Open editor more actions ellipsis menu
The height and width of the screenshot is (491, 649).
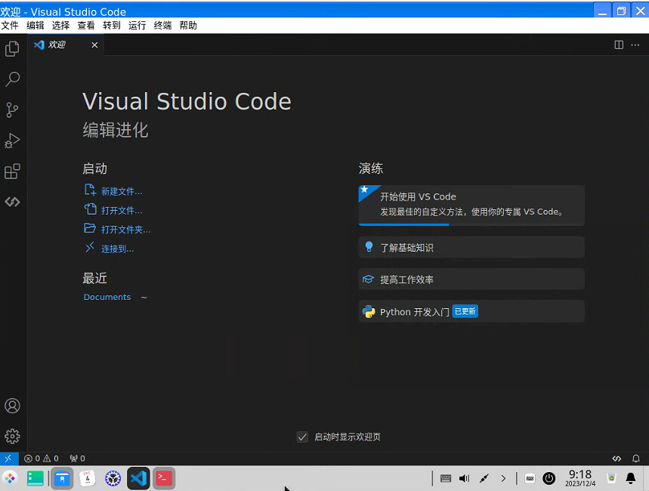point(635,45)
